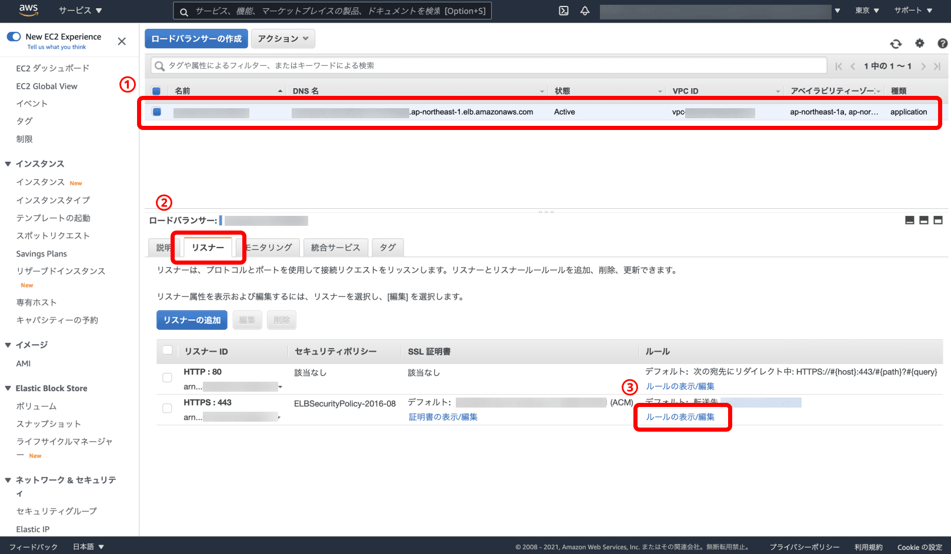Click the リスナーの追加 button
Screen dimensions: 951x554
pyautogui.click(x=192, y=320)
